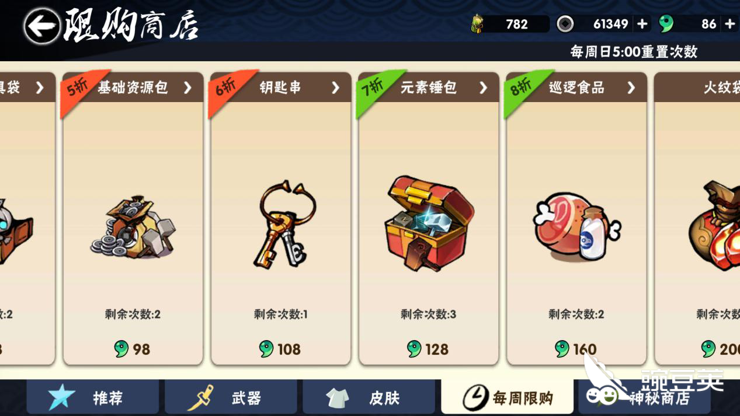Add more green jade with plus icon
Viewport: 740px width, 416px height.
(729, 24)
